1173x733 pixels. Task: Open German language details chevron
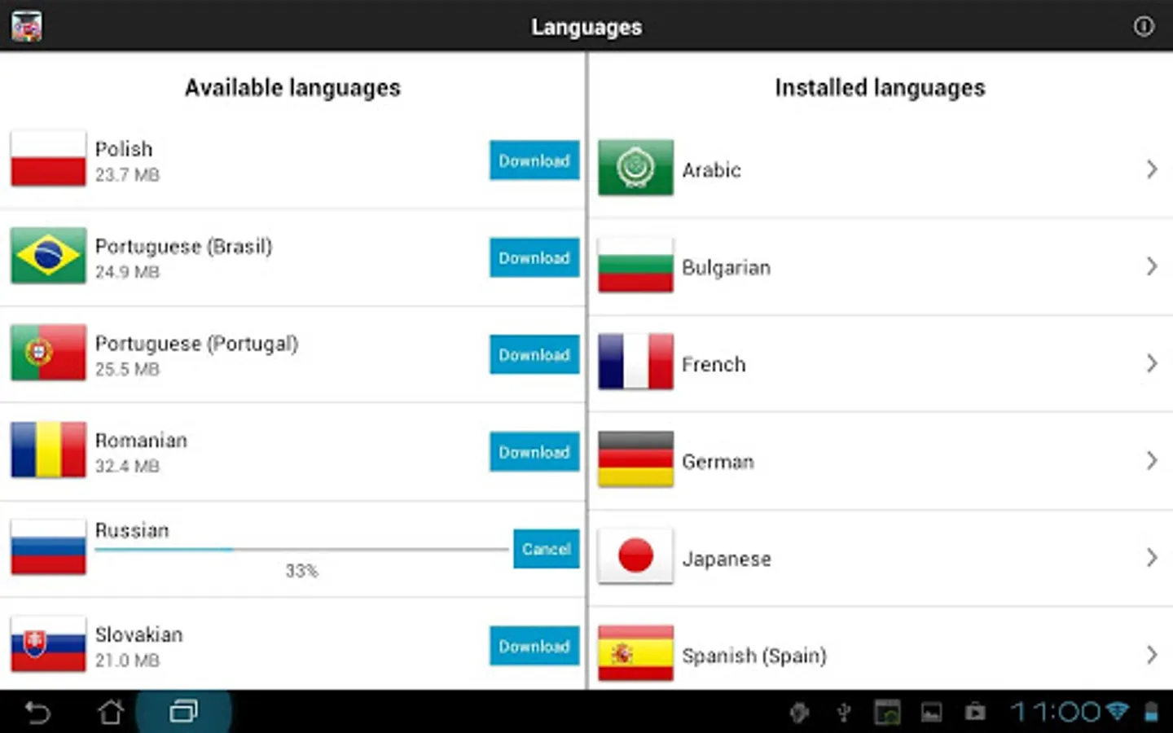[1152, 461]
